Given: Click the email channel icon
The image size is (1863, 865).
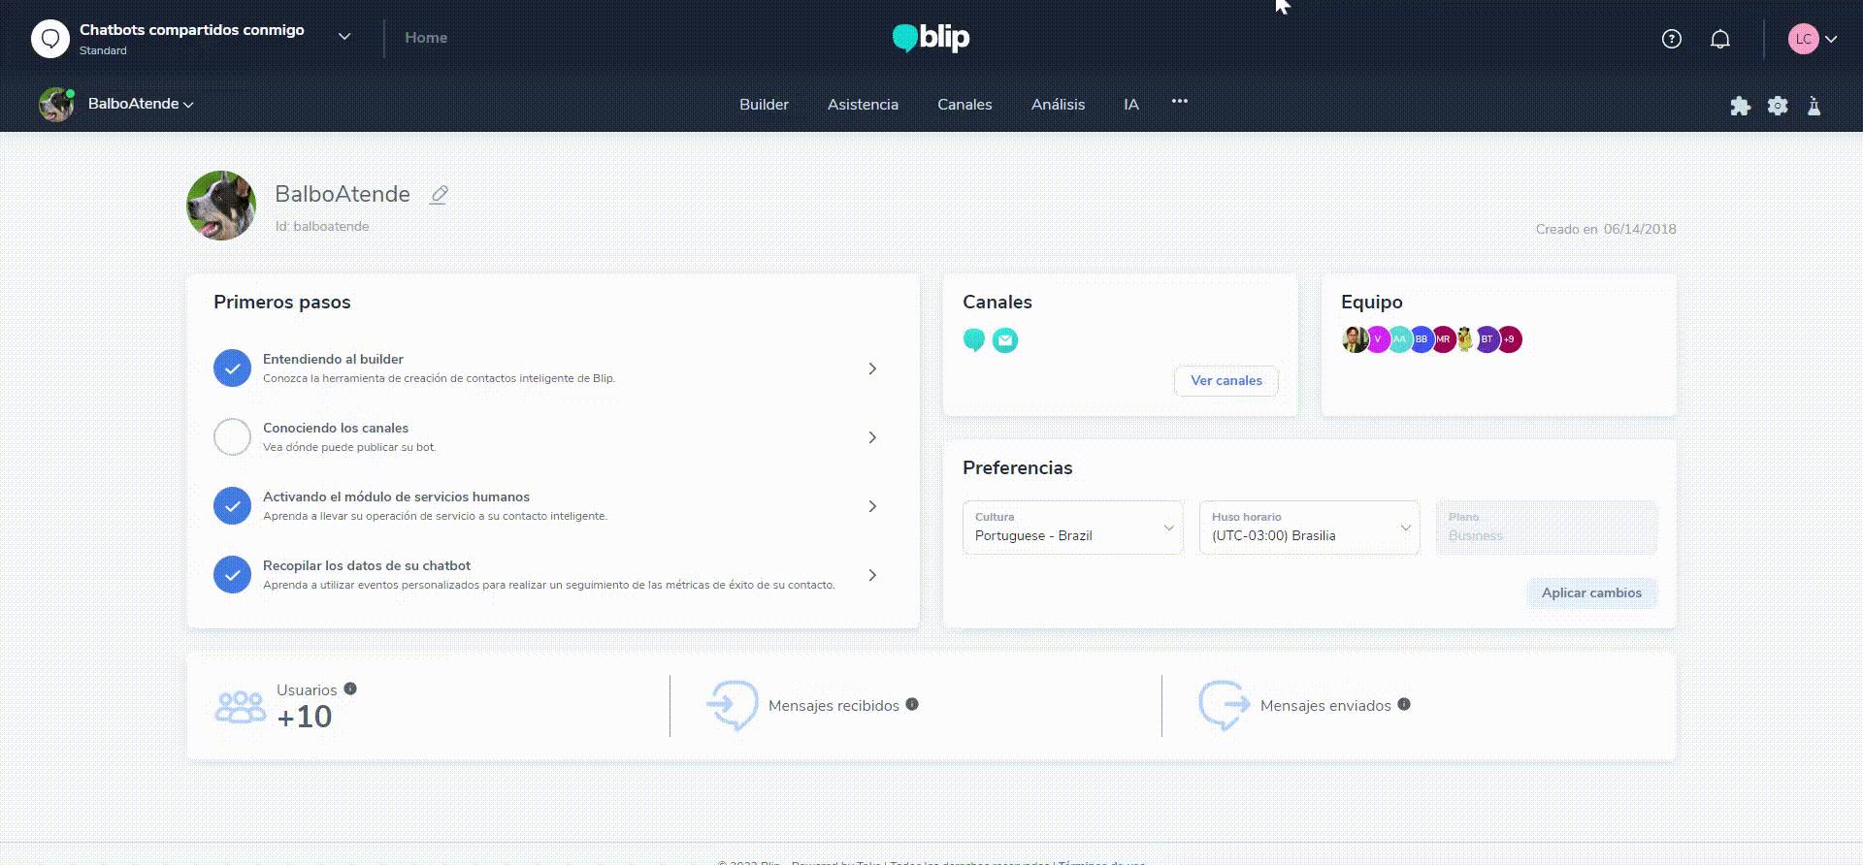Looking at the screenshot, I should (1005, 340).
